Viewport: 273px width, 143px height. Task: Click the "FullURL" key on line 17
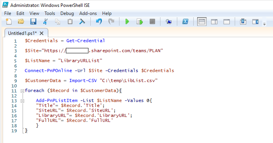(48, 120)
